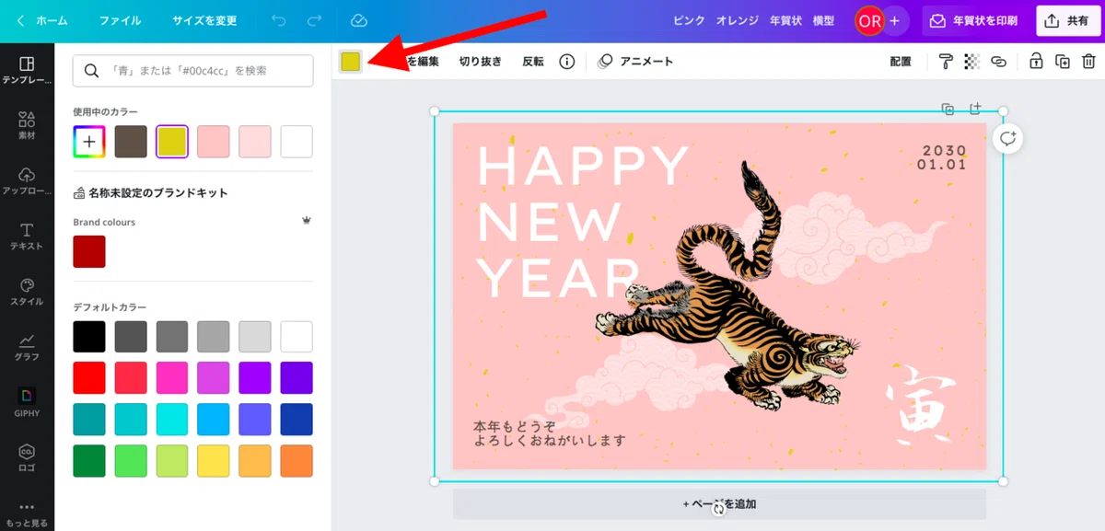Click the 反転 flip button
This screenshot has width=1105, height=531.
(x=533, y=62)
